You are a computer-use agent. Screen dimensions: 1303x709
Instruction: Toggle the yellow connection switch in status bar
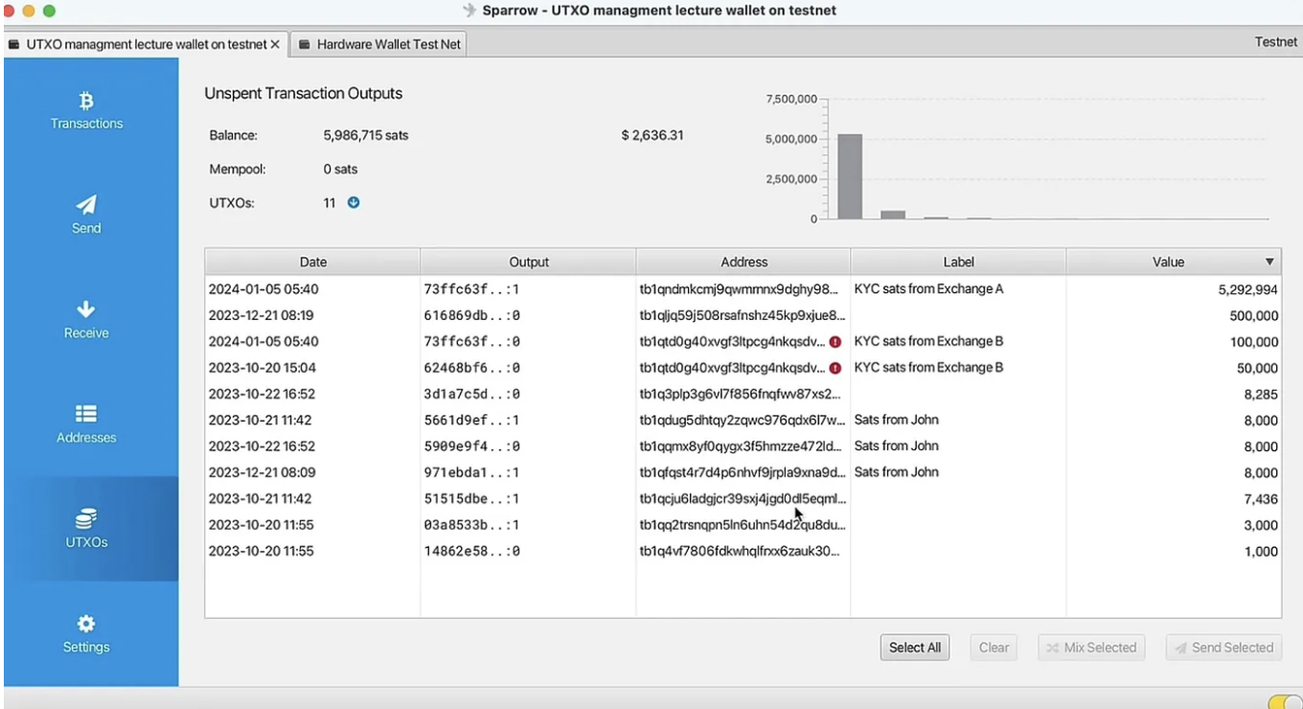click(1284, 701)
